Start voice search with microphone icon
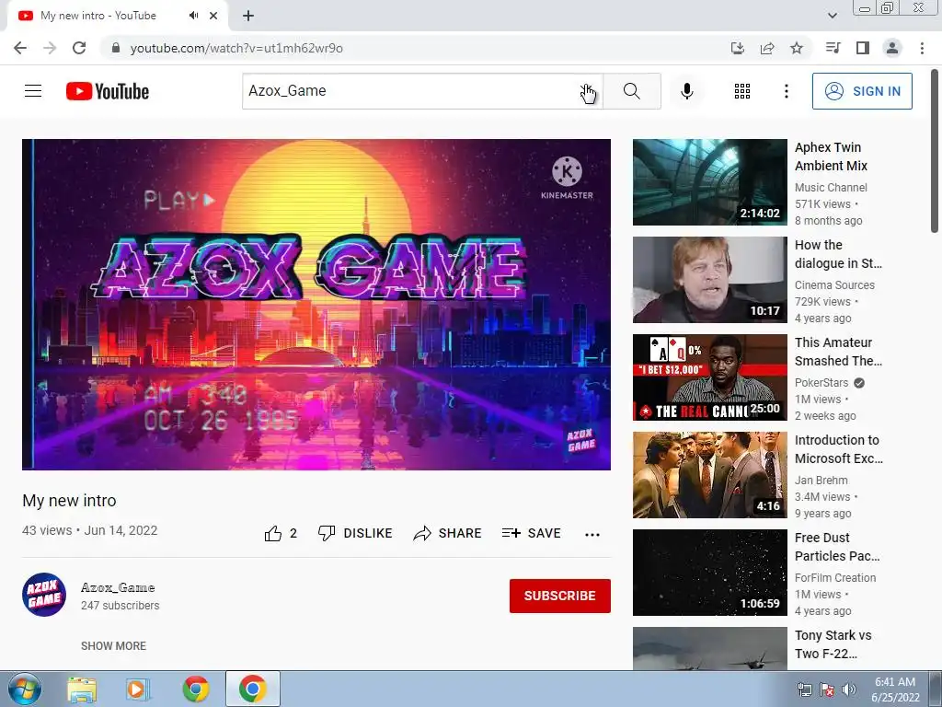Viewport: 942px width, 707px height. [x=686, y=91]
